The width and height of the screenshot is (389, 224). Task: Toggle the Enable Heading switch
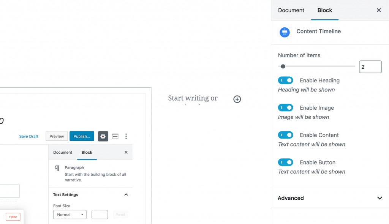tap(285, 80)
